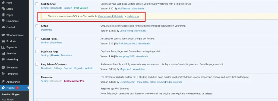Click the Posts pin icon in sidebar
278x101 pixels.
point(3,3)
